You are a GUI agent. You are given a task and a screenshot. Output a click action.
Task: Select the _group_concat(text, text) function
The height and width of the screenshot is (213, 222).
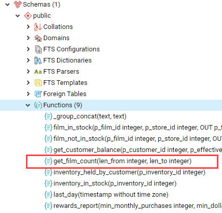click(85, 116)
